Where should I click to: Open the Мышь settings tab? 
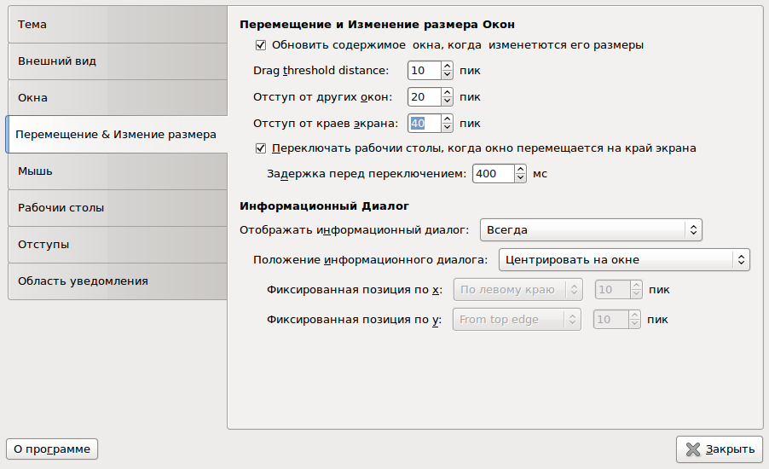click(115, 171)
